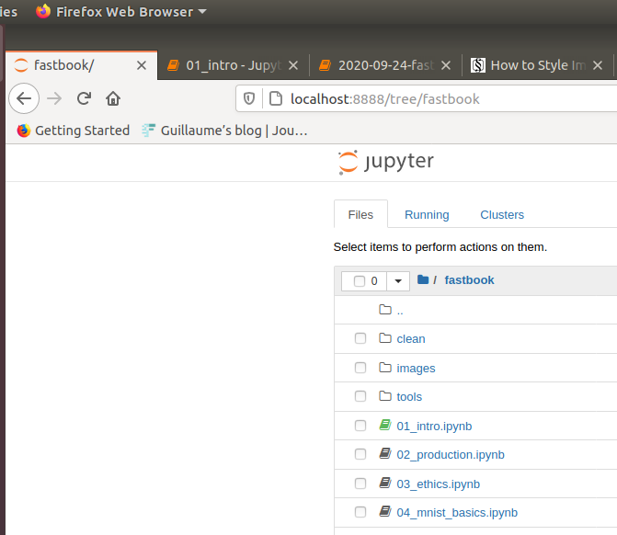Switch to the 01_intro browser tab

coord(231,65)
